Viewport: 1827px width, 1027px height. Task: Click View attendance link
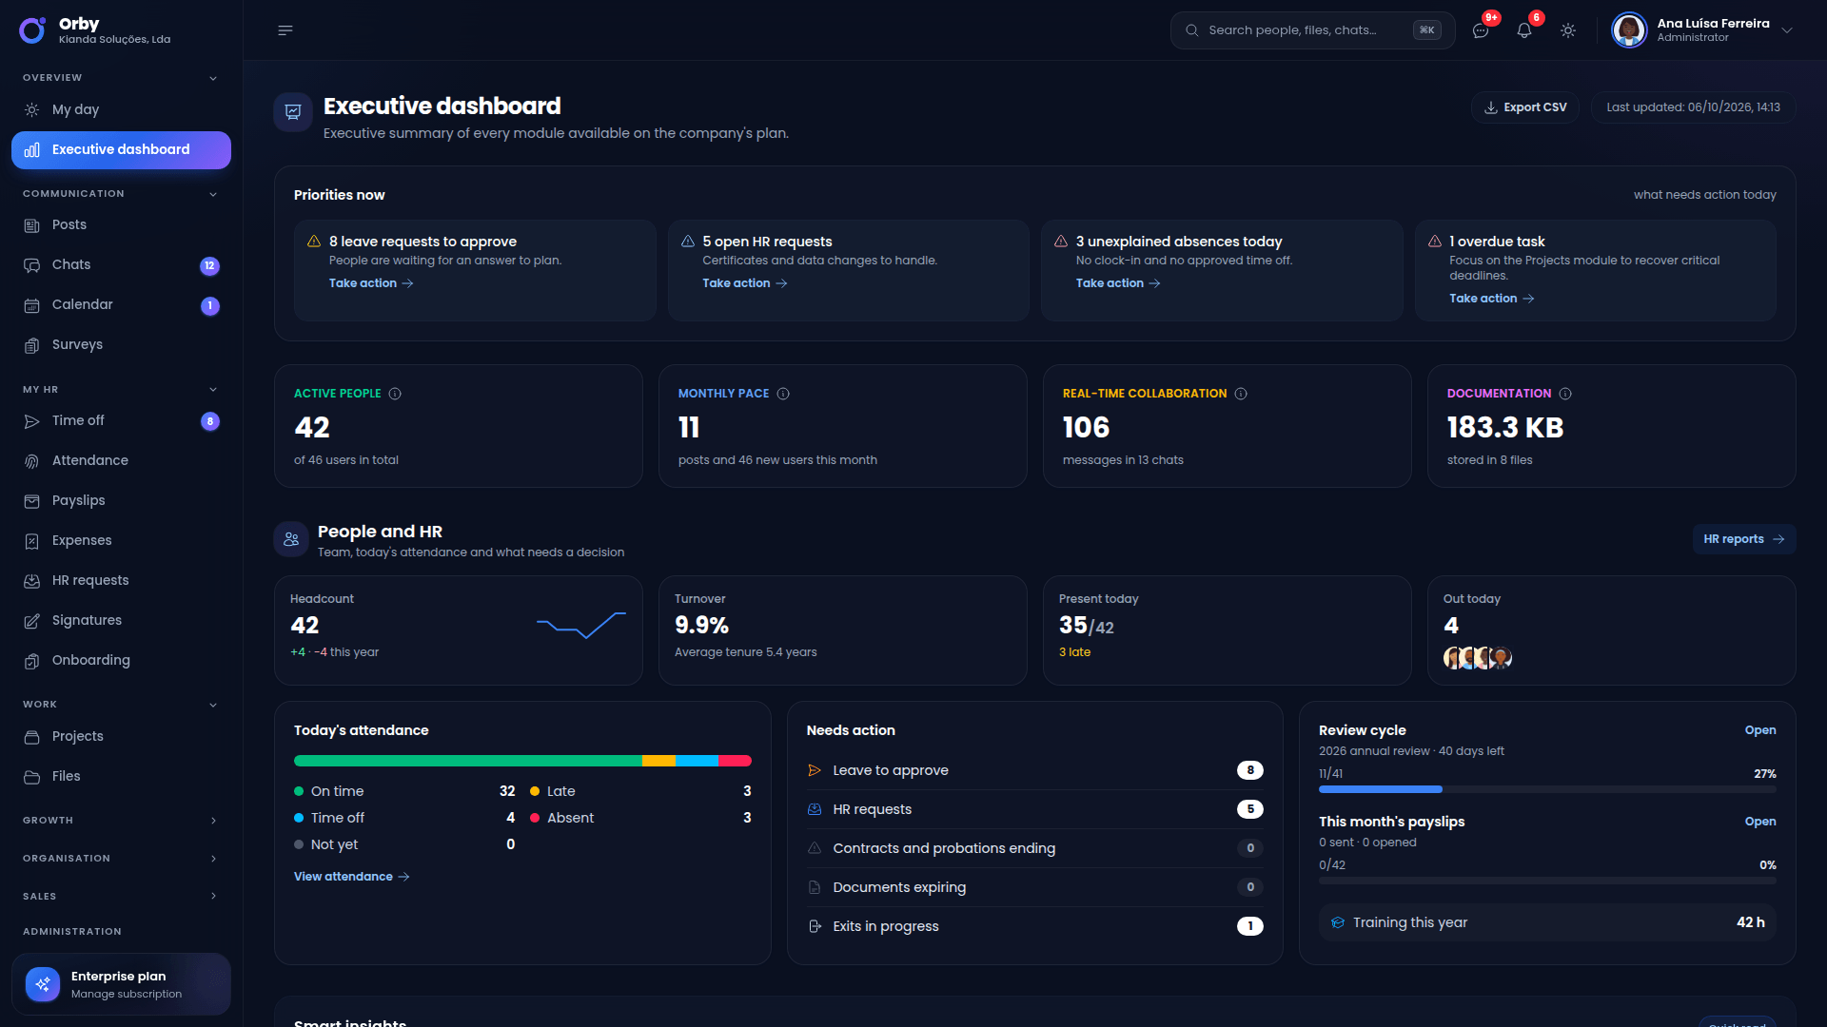[351, 877]
